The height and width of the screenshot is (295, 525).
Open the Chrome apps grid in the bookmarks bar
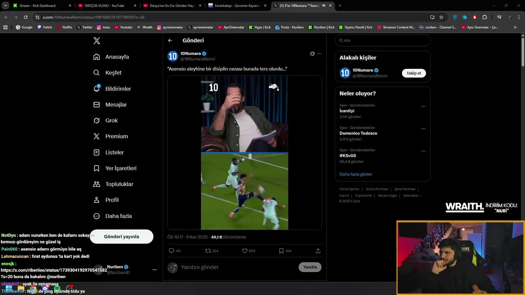(x=5, y=27)
